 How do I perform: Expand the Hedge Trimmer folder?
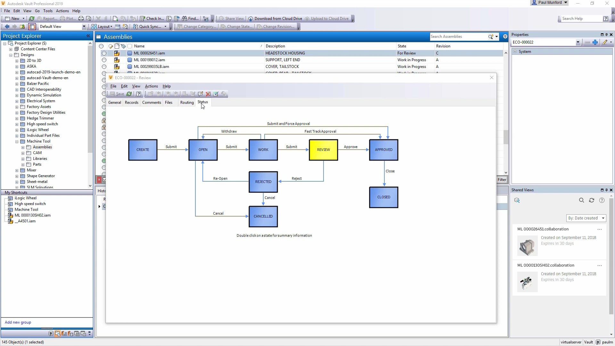[x=17, y=118]
